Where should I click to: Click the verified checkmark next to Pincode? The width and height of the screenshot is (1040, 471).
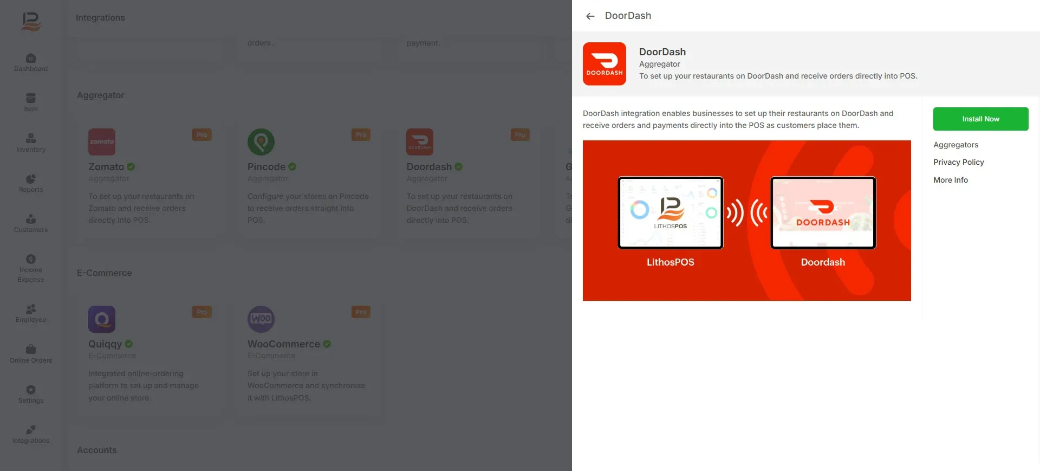tap(292, 167)
